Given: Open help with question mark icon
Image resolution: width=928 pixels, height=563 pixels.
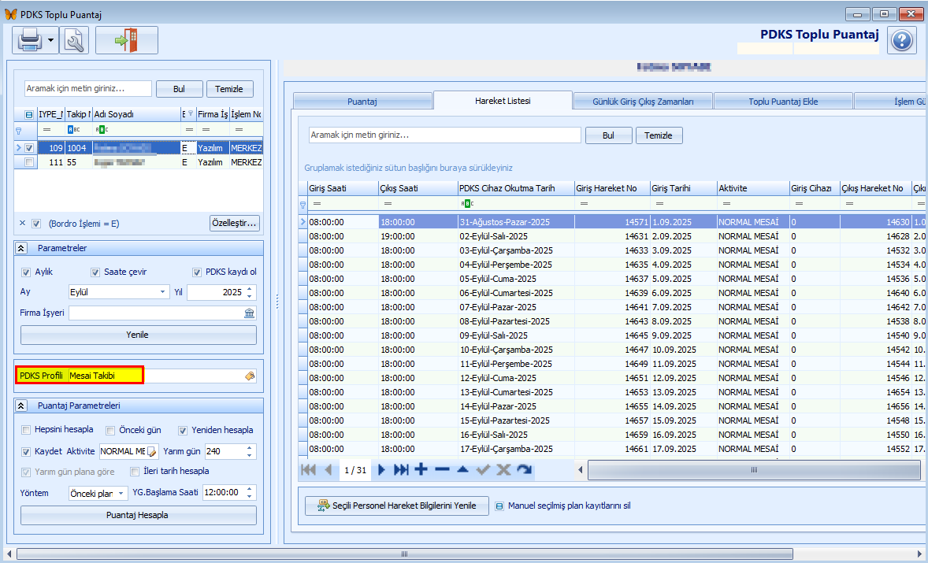Looking at the screenshot, I should tap(901, 40).
